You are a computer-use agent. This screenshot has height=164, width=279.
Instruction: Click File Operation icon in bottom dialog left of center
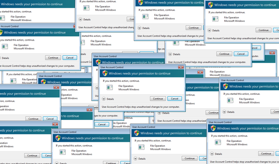(x=63, y=152)
